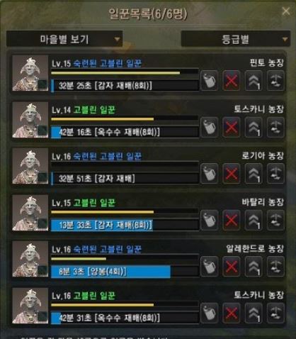This screenshot has width=296, height=339.
Task: Click the 로기아 농장 location label
Action: 263,155
